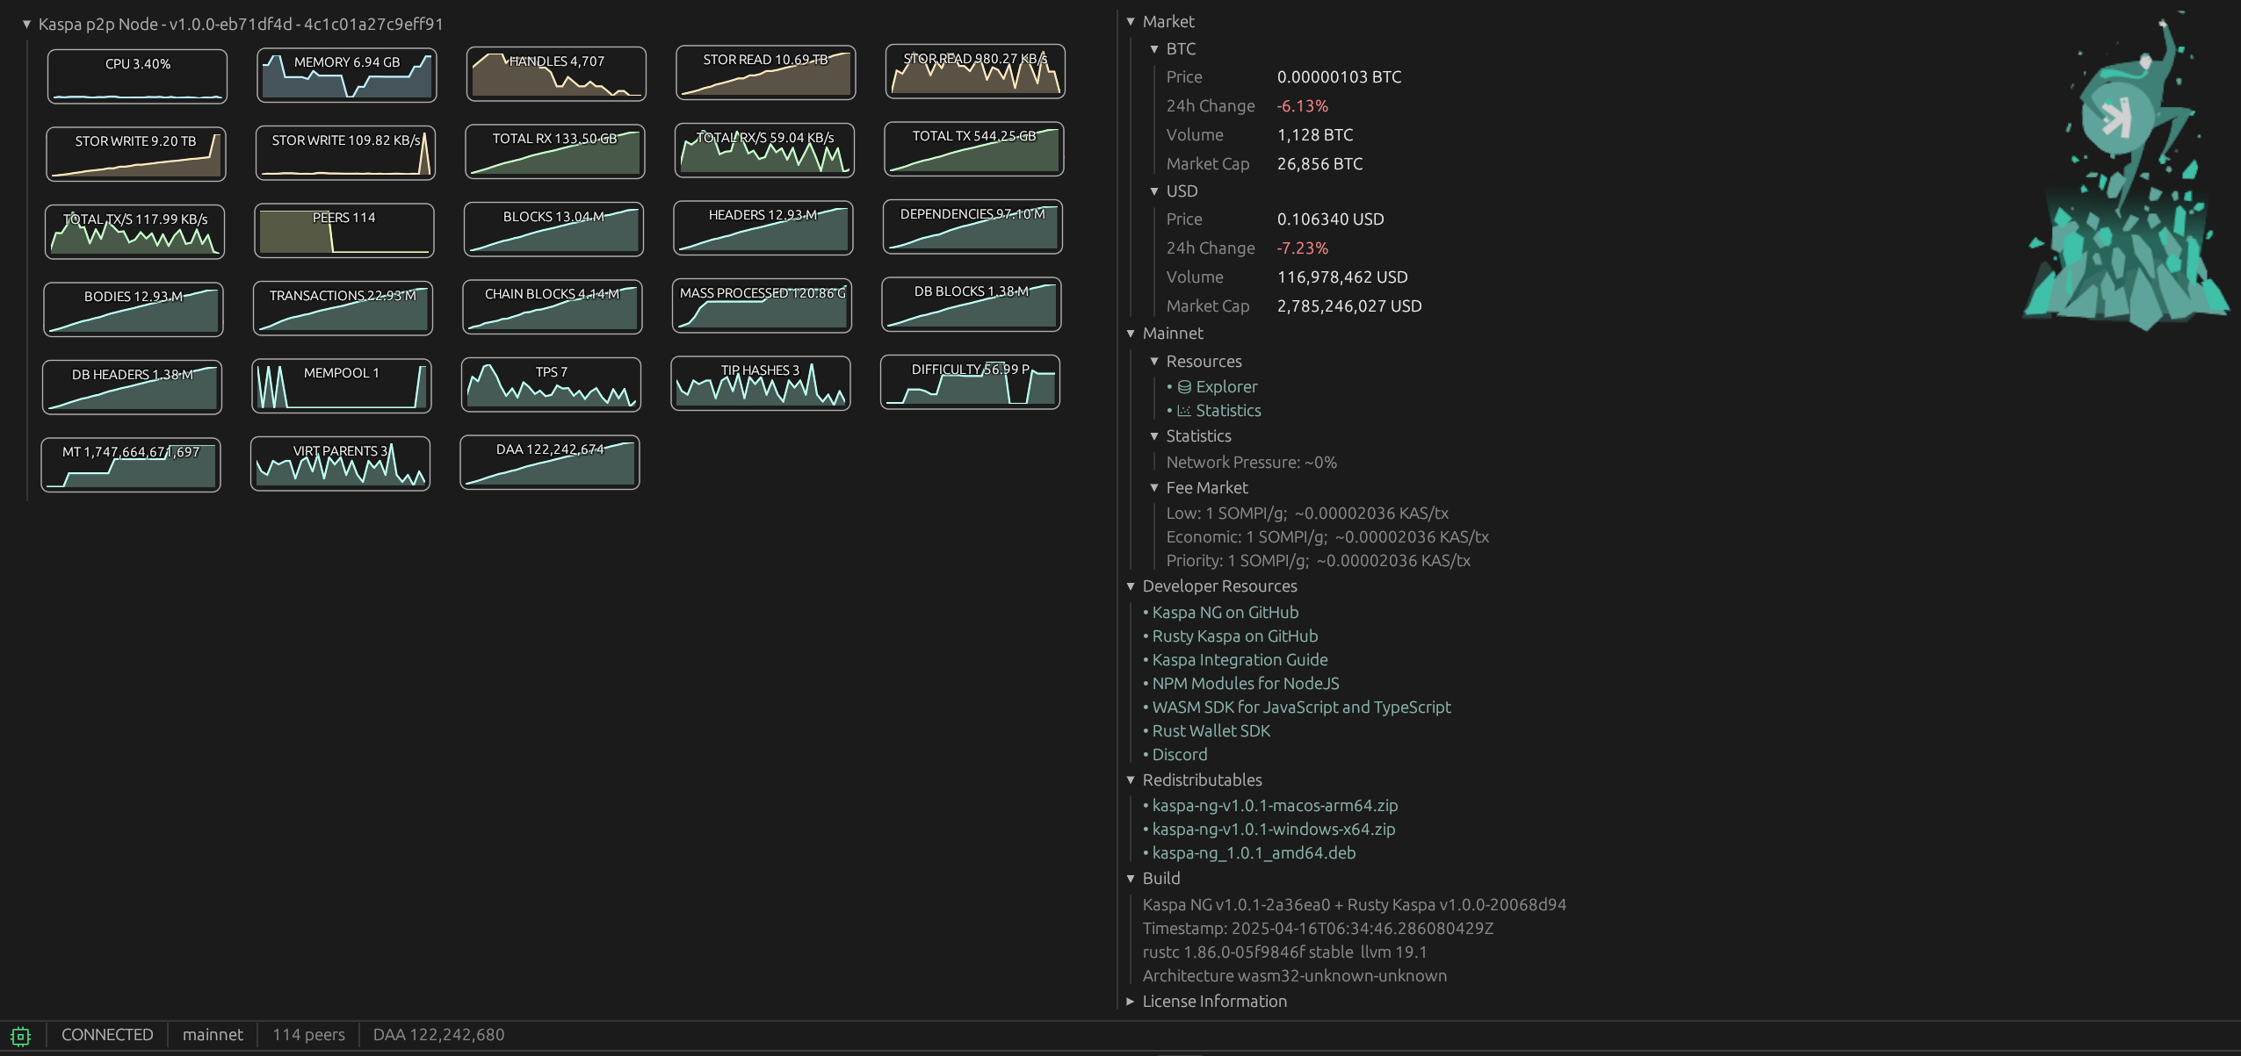This screenshot has width=2241, height=1056.
Task: Open the MEMORY 6.94 GB graph tile
Action: point(346,75)
